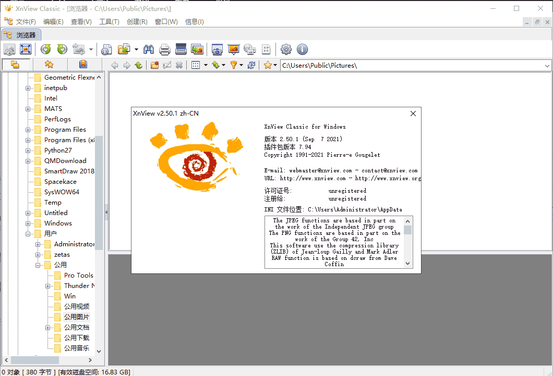This screenshot has height=376, width=553.
Task: Collapse the 用户 folder node
Action: [28, 233]
